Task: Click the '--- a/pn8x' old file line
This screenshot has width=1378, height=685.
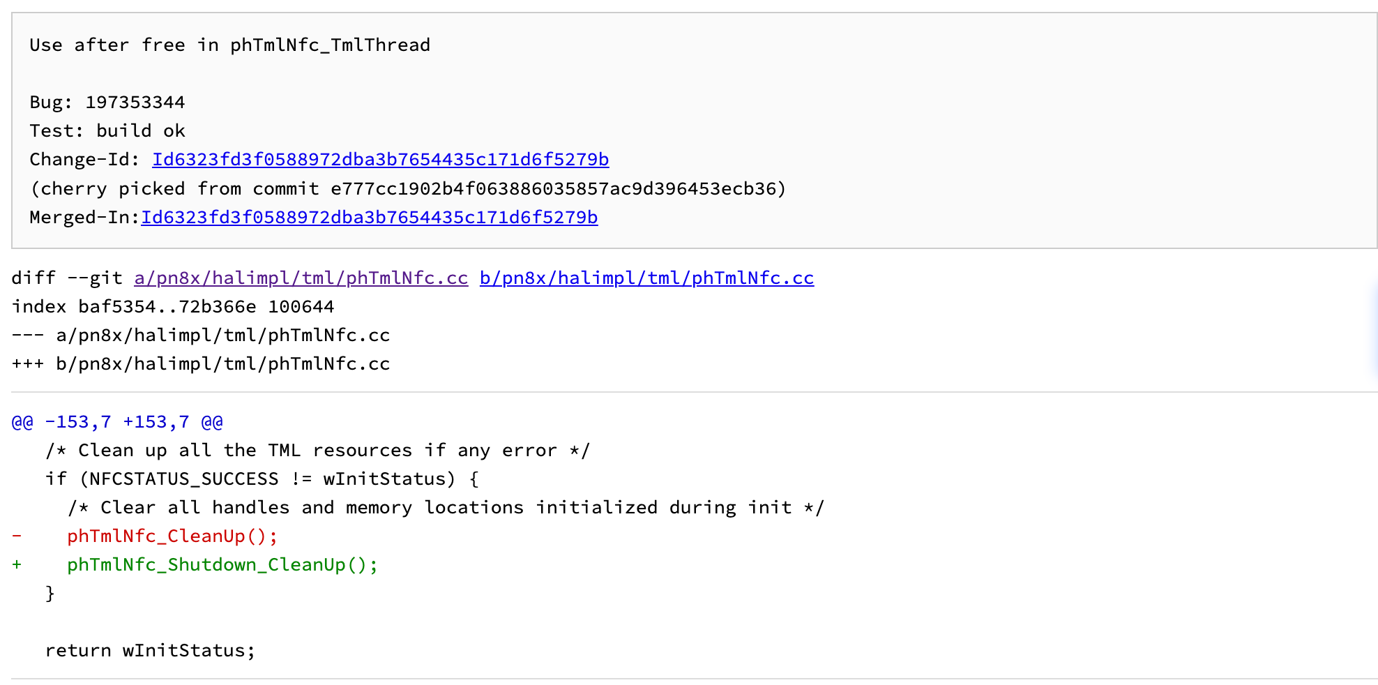Action: 201,336
